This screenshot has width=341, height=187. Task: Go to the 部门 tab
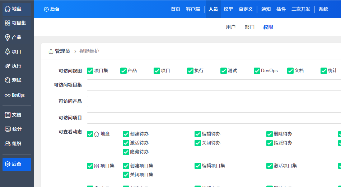coord(249,27)
